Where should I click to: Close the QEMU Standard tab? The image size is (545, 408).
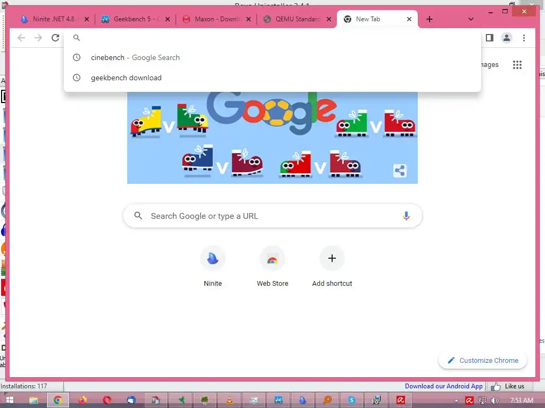point(329,19)
